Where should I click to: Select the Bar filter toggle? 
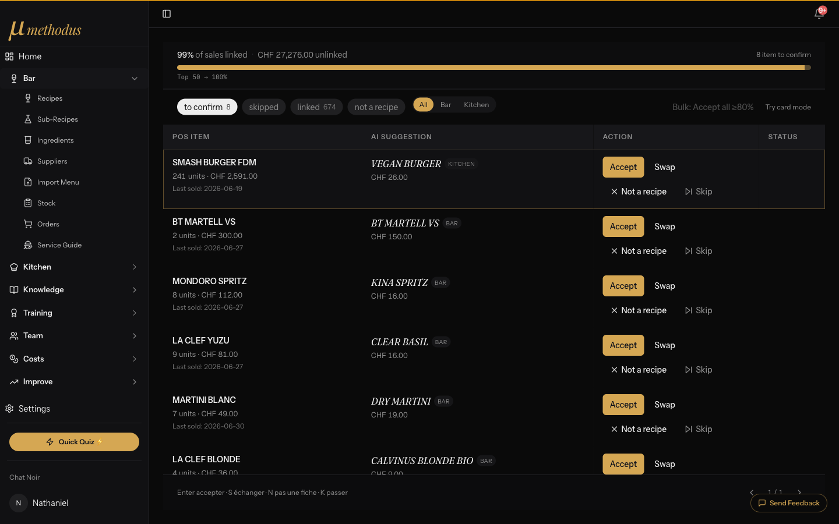pyautogui.click(x=446, y=105)
